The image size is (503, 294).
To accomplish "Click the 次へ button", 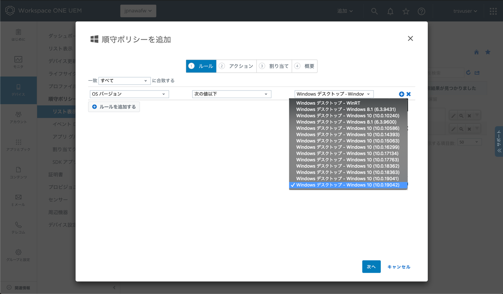I will (371, 267).
